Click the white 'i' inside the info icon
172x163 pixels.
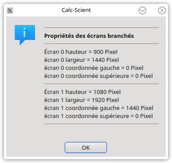point(24,33)
